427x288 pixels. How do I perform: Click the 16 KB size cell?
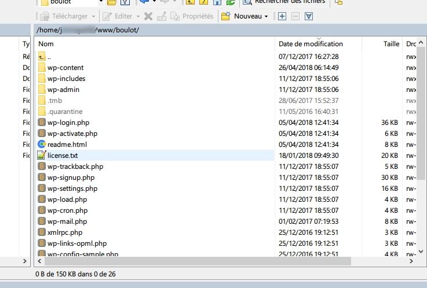click(x=389, y=189)
